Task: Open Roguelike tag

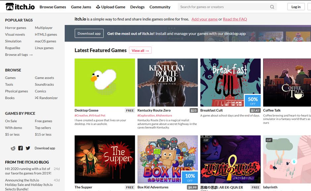Action: click(x=13, y=48)
